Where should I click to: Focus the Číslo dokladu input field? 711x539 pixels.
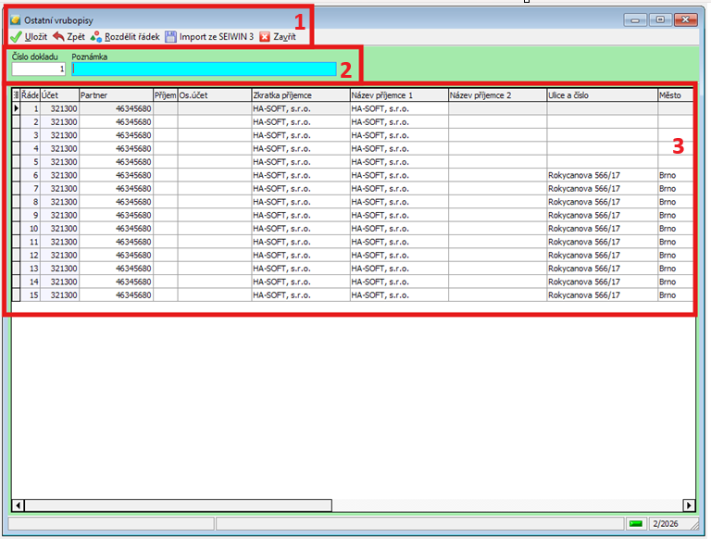pos(39,69)
